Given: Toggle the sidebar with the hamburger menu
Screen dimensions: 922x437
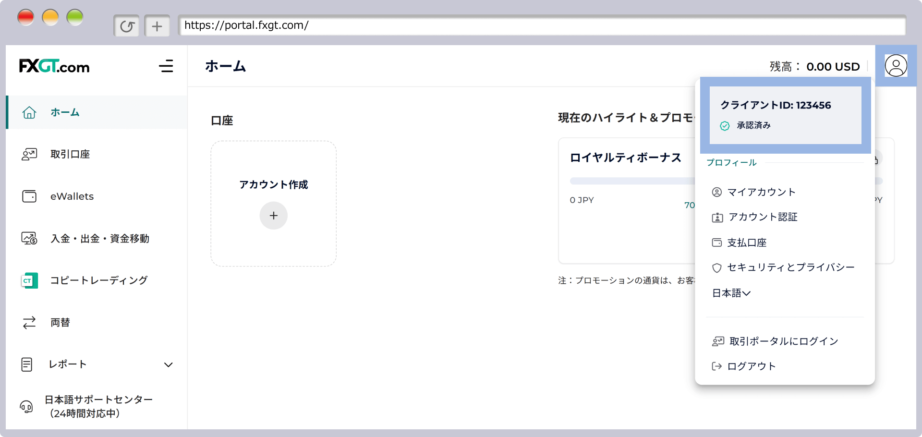Looking at the screenshot, I should point(166,66).
